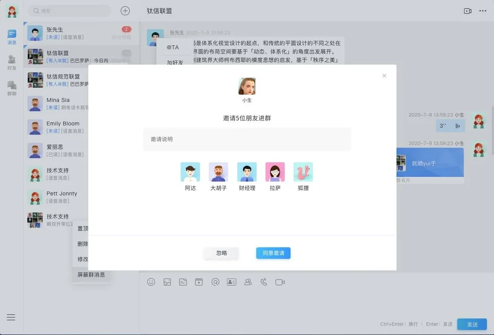
Task: Start a video meeting from chat header
Action: point(468,11)
